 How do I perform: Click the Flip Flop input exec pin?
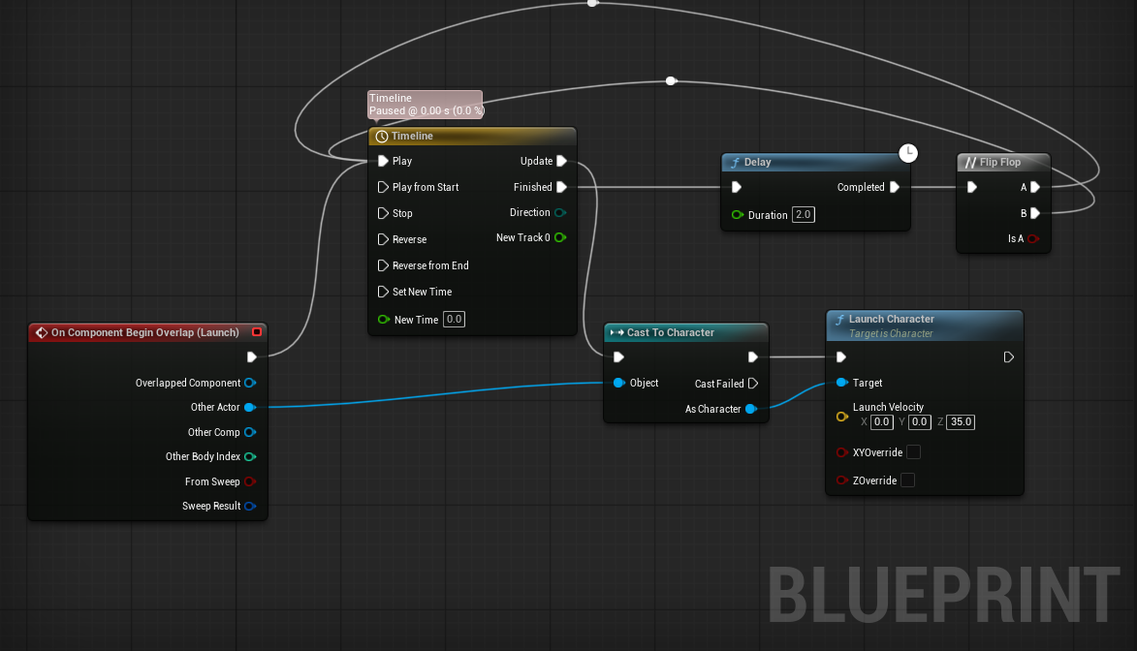971,187
